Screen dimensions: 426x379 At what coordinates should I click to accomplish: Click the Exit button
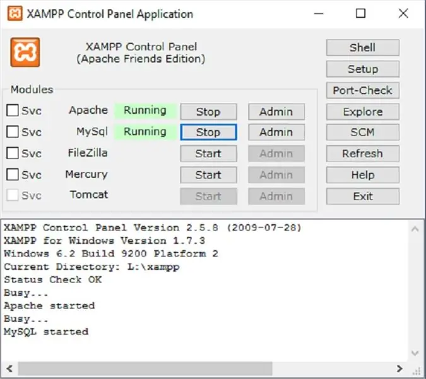point(363,196)
